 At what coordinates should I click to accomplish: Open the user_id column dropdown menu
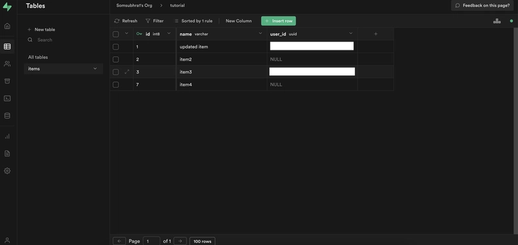pos(351,34)
